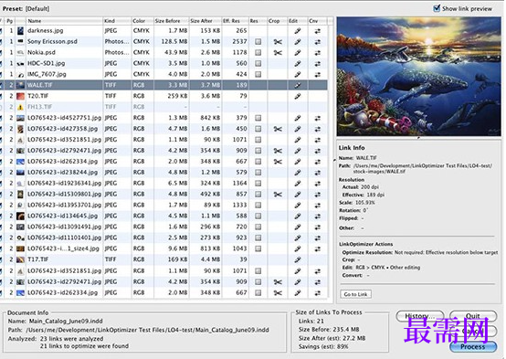Click the convert arrows for LO765423-id134645.jpg
This screenshot has height=359, width=506.
pos(318,216)
